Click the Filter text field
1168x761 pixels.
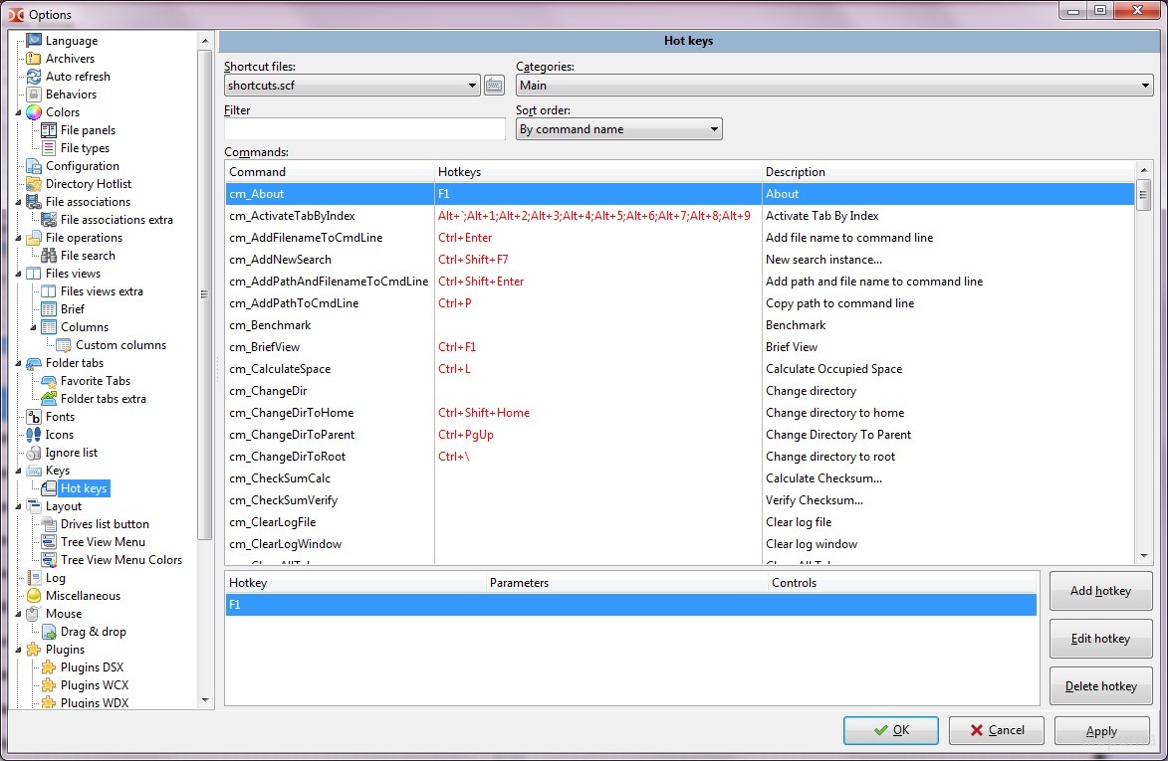(364, 129)
